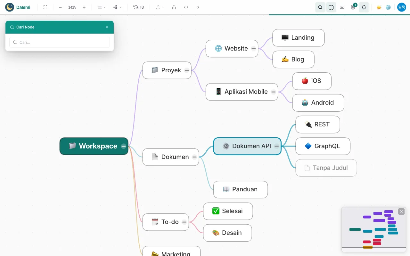Open the hamburger lines menu dropdown

coord(101,7)
